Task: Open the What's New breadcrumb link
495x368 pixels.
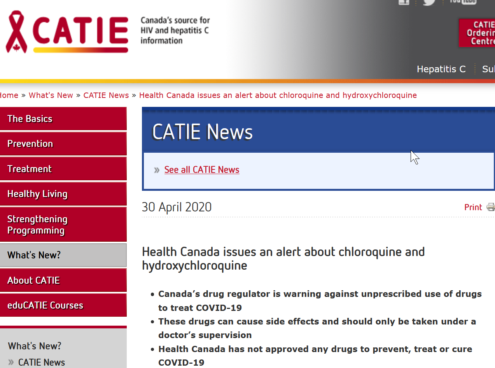Action: click(51, 95)
